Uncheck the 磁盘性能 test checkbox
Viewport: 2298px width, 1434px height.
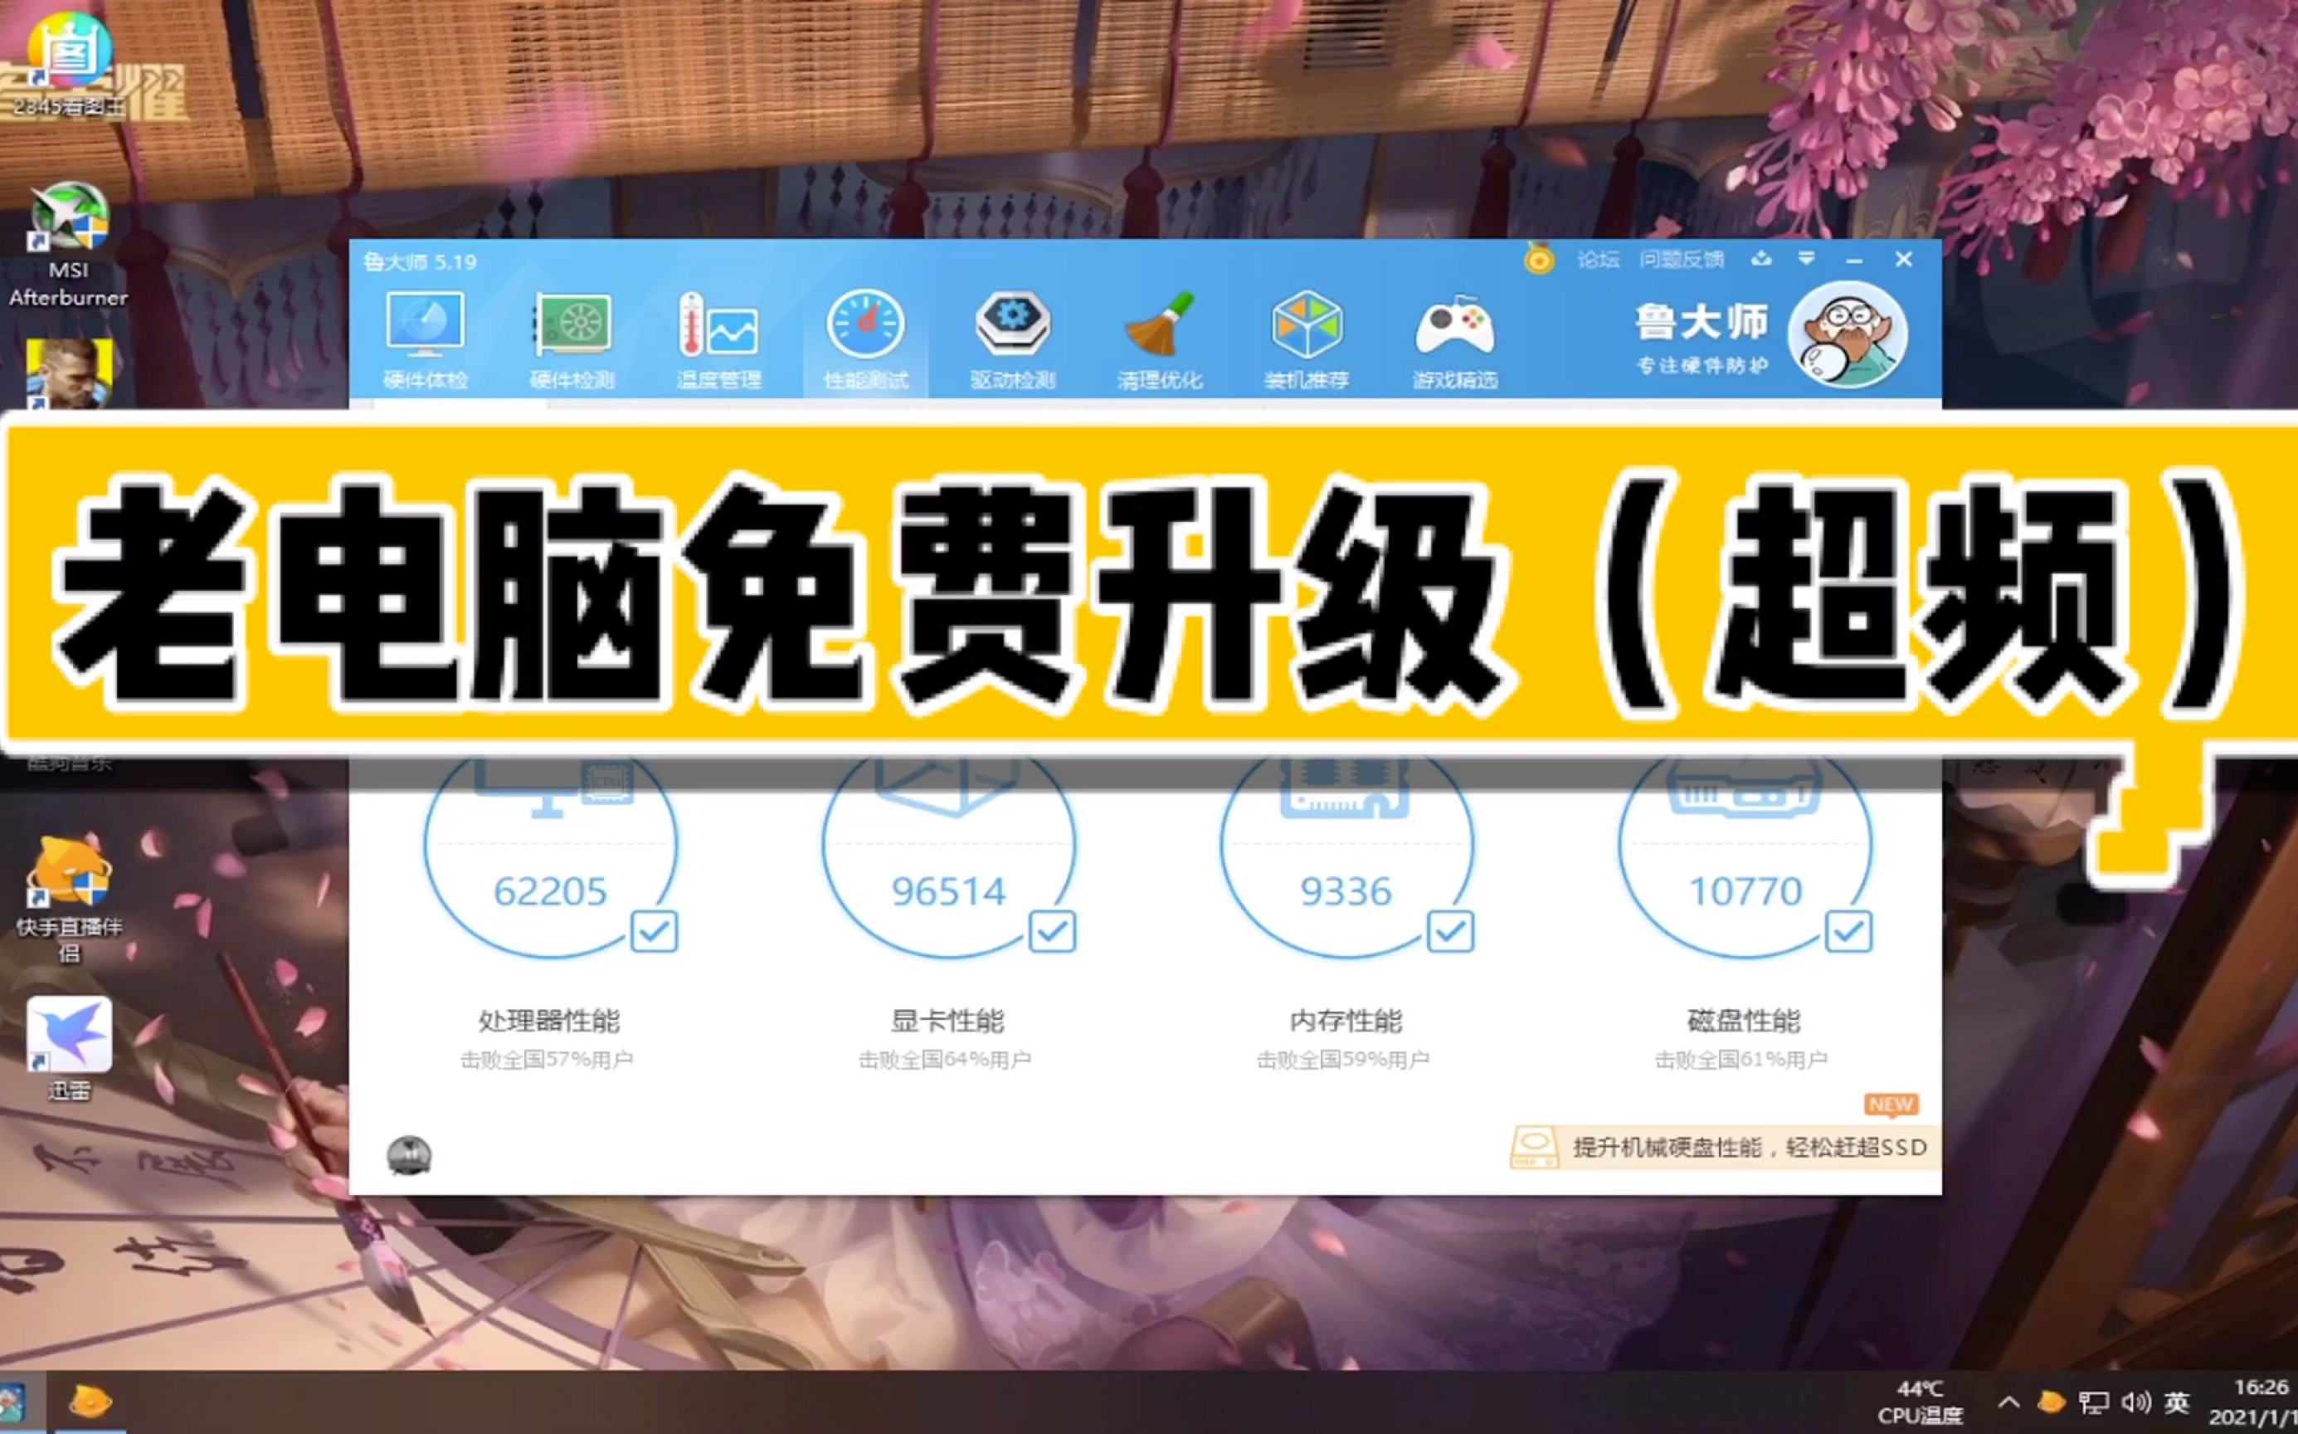pyautogui.click(x=1848, y=931)
